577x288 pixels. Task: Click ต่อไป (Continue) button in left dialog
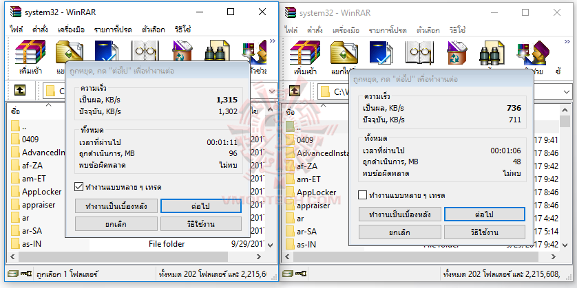pos(201,206)
